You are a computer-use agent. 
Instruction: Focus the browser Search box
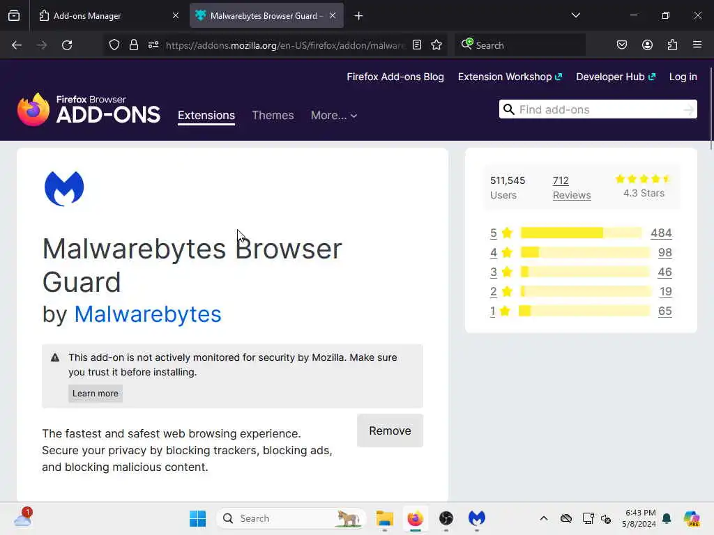tap(519, 45)
